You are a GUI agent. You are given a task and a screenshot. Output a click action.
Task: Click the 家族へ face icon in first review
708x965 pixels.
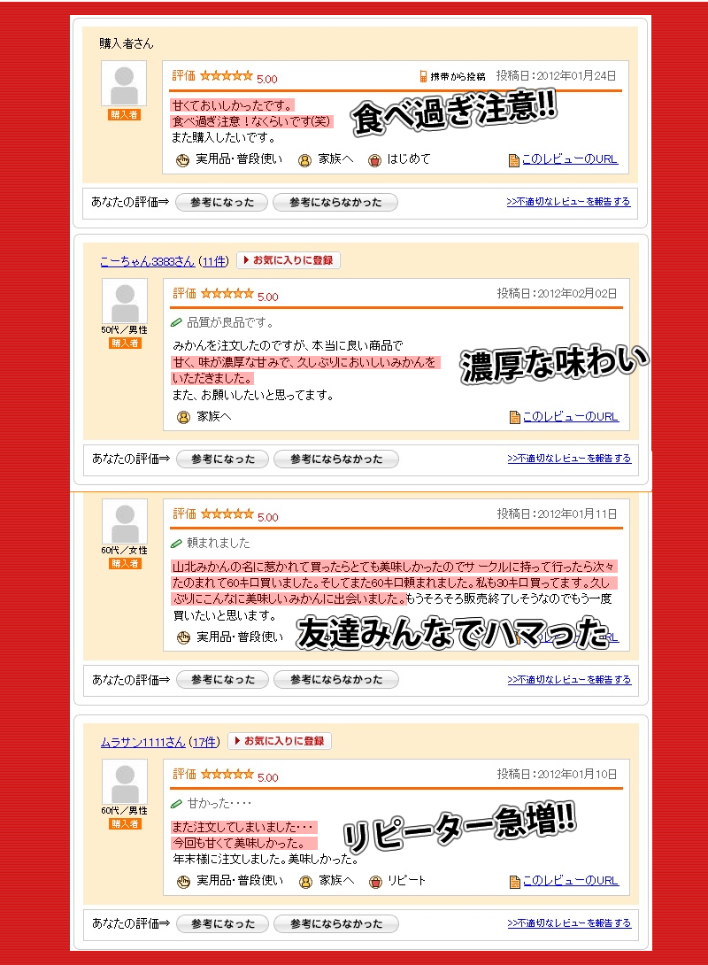click(304, 160)
